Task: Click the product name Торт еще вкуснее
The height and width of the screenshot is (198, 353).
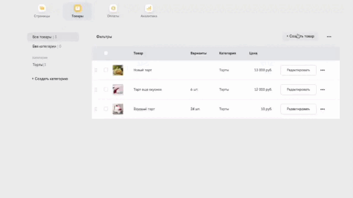Action: pos(148,90)
